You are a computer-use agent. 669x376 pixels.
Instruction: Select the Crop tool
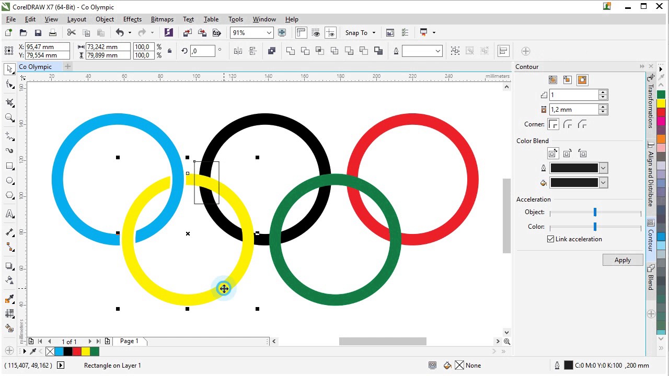point(9,103)
